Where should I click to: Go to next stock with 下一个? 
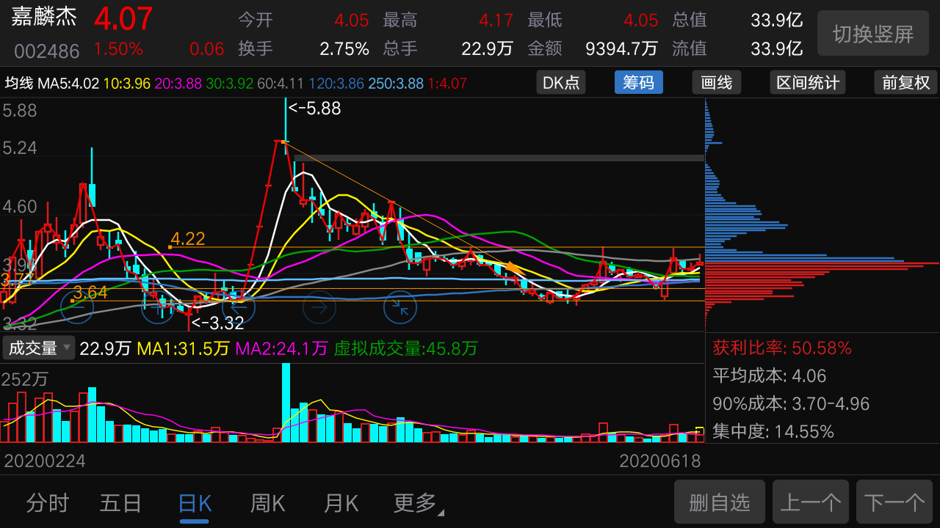(x=894, y=502)
